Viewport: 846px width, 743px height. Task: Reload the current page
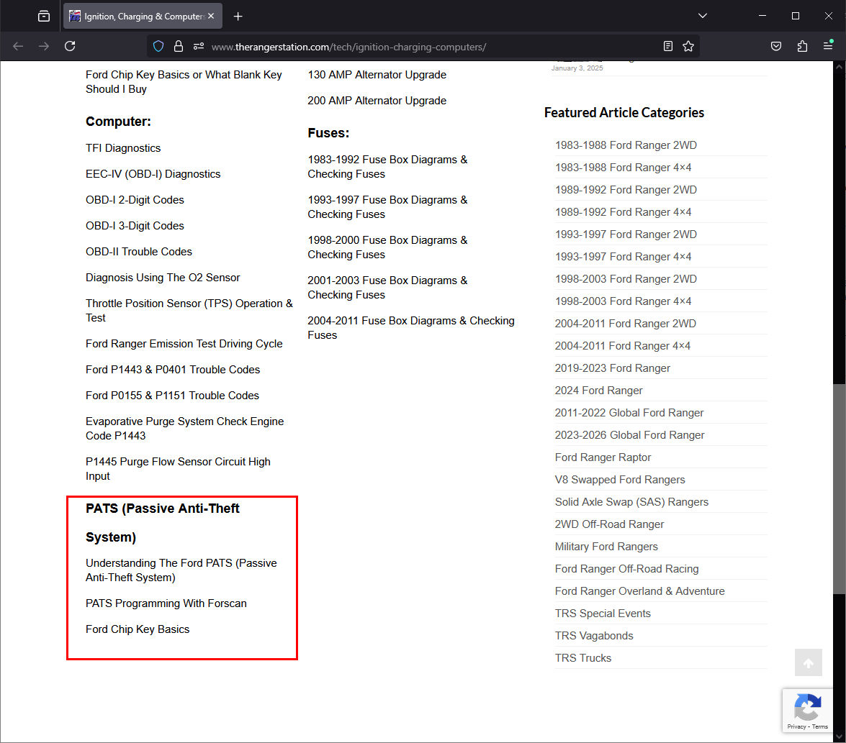click(x=70, y=46)
